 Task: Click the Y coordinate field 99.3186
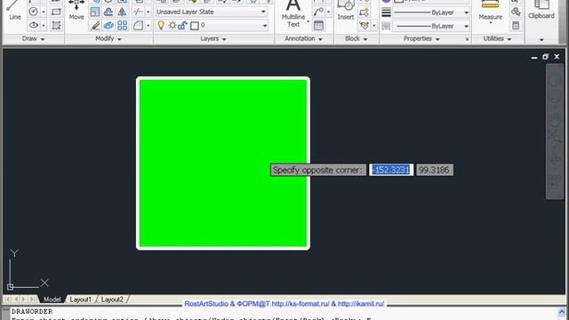[435, 170]
